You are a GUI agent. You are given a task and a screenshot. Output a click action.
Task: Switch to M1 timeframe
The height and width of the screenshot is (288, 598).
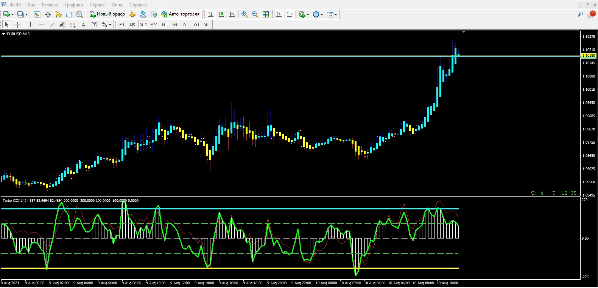tap(122, 25)
